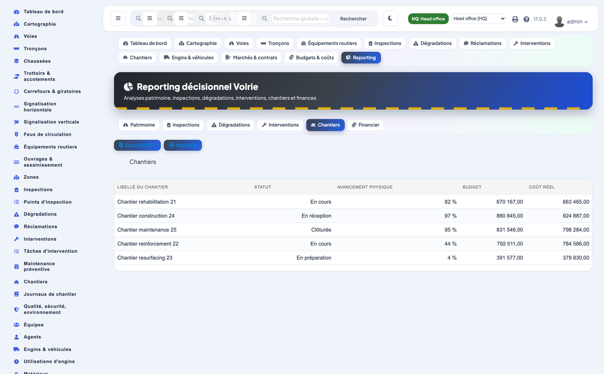Viewport: 604px width, 374px height.
Task: Select the row Chantier maintenance 25
Action: [x=353, y=230]
